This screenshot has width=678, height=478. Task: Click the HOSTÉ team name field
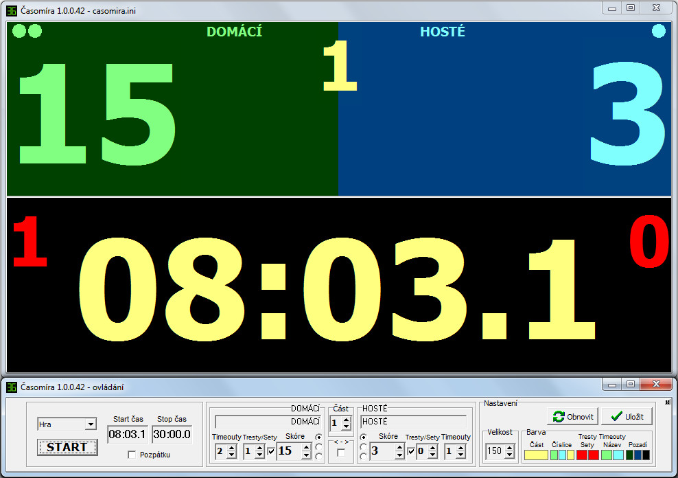(x=414, y=421)
